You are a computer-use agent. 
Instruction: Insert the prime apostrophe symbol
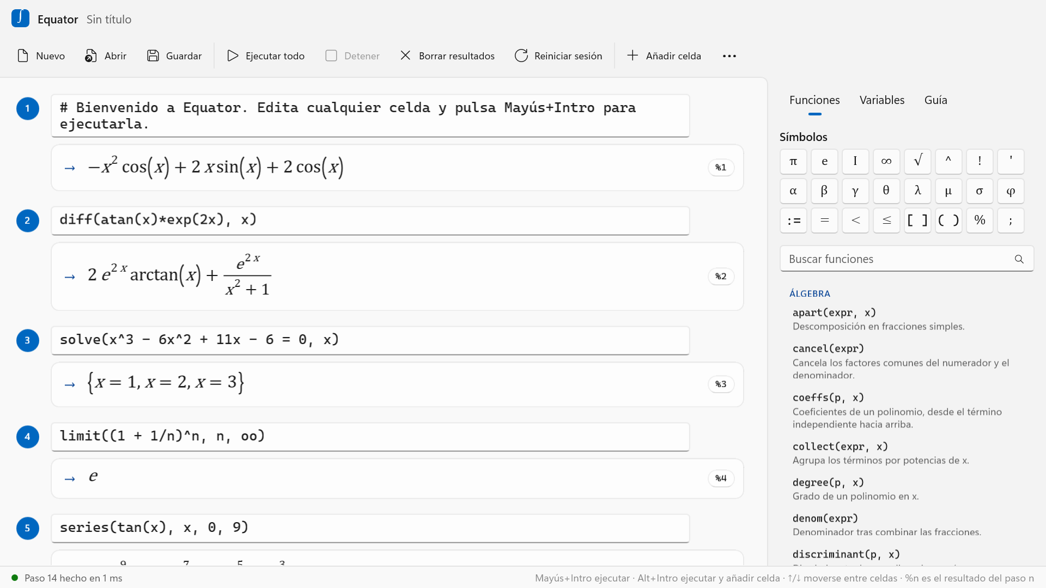click(x=1011, y=162)
